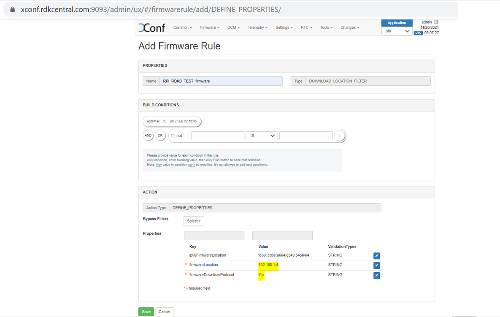
Task: Edit the firmwareDownloadProtocol property
Action: 376,275
